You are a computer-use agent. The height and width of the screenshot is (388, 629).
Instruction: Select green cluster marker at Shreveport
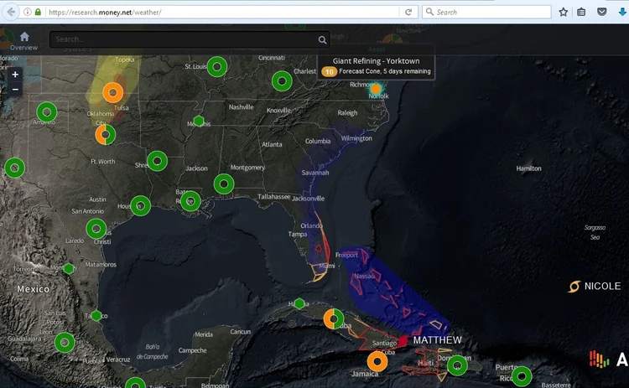click(158, 161)
